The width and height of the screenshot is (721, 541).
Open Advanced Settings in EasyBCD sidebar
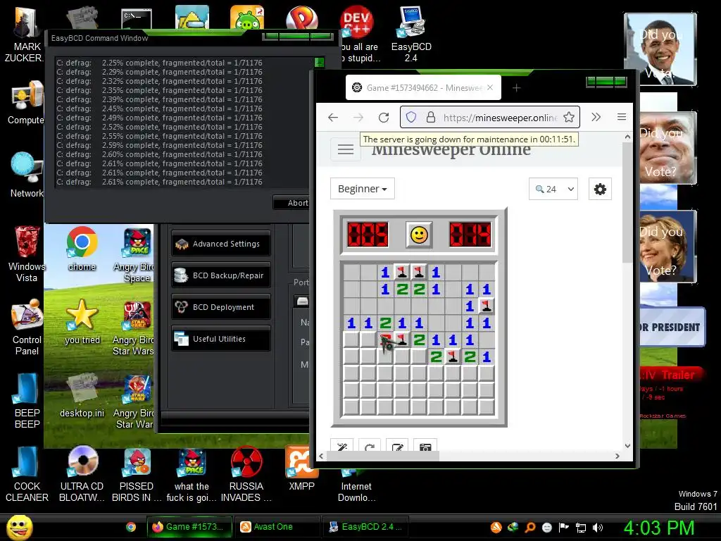pos(221,244)
